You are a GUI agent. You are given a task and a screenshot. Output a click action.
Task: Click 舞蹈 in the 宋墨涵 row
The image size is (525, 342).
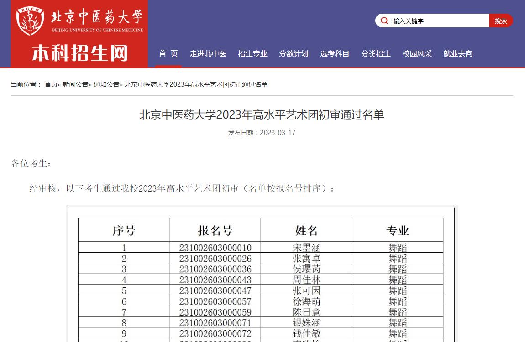(x=398, y=248)
